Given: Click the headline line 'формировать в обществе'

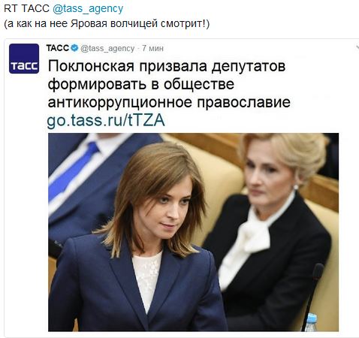Looking at the screenshot, I should tap(141, 84).
